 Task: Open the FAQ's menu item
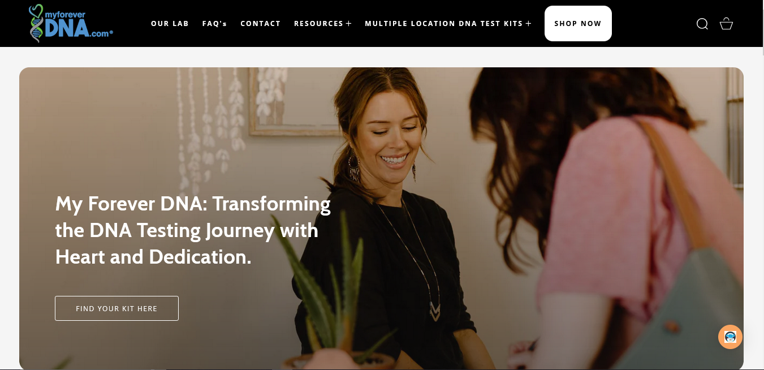coord(214,24)
